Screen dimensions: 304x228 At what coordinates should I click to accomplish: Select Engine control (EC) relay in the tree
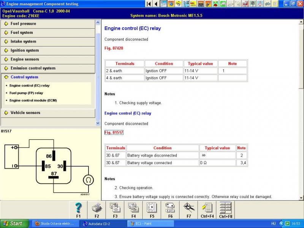30,85
